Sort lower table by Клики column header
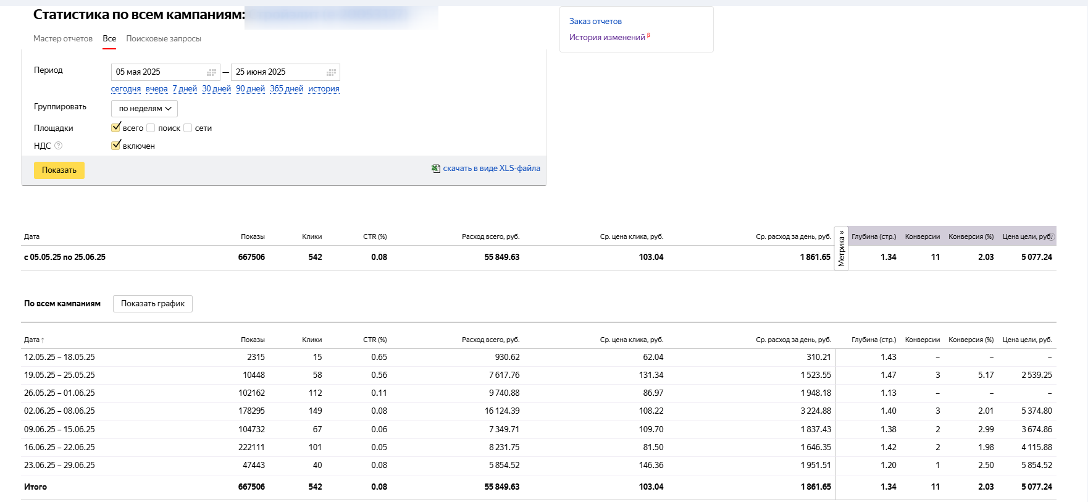The width and height of the screenshot is (1088, 502). click(312, 340)
